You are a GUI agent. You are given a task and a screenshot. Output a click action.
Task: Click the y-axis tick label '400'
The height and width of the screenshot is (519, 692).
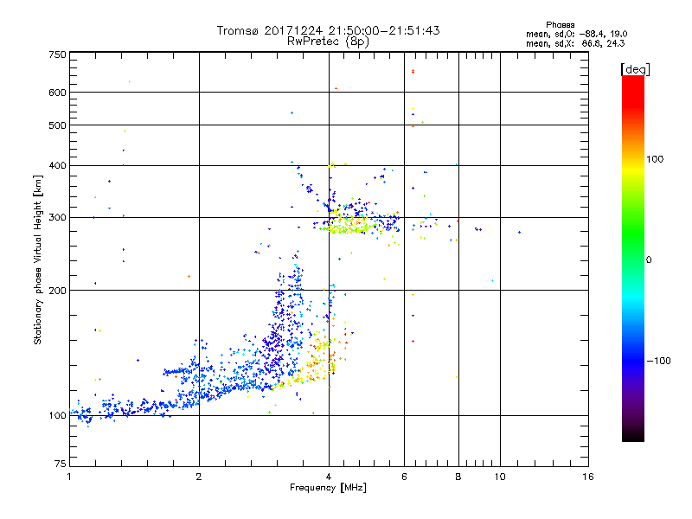(x=57, y=165)
